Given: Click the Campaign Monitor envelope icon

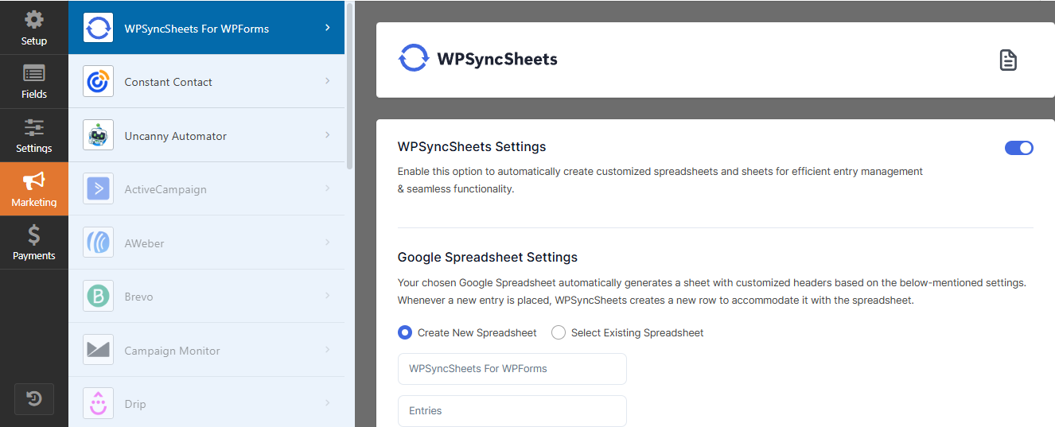Looking at the screenshot, I should click(99, 350).
